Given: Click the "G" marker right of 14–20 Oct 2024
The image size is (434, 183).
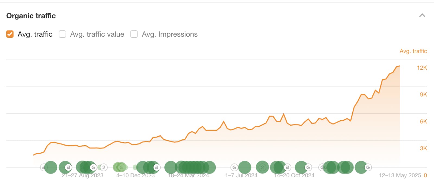Looking at the screenshot, I should coord(308,167).
